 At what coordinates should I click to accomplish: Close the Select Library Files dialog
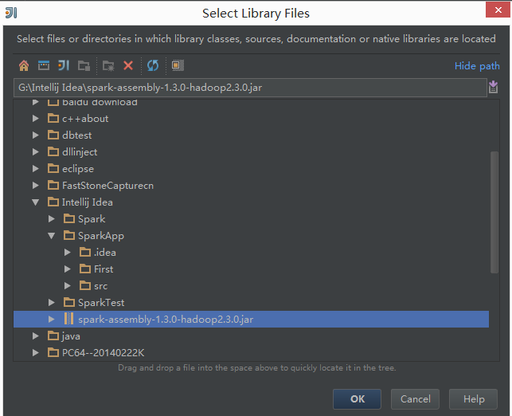click(498, 10)
